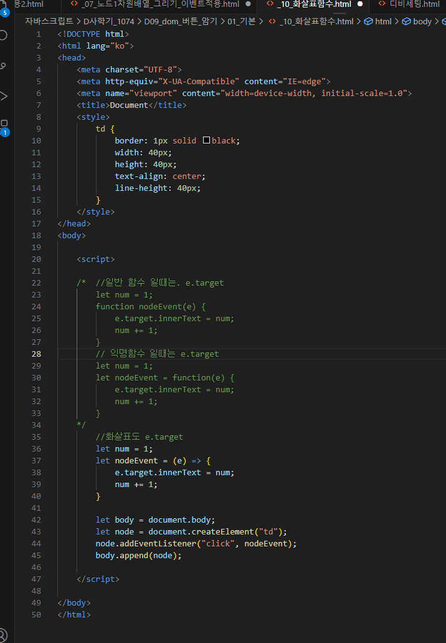Open Extensions icon with badge 1

[4, 127]
